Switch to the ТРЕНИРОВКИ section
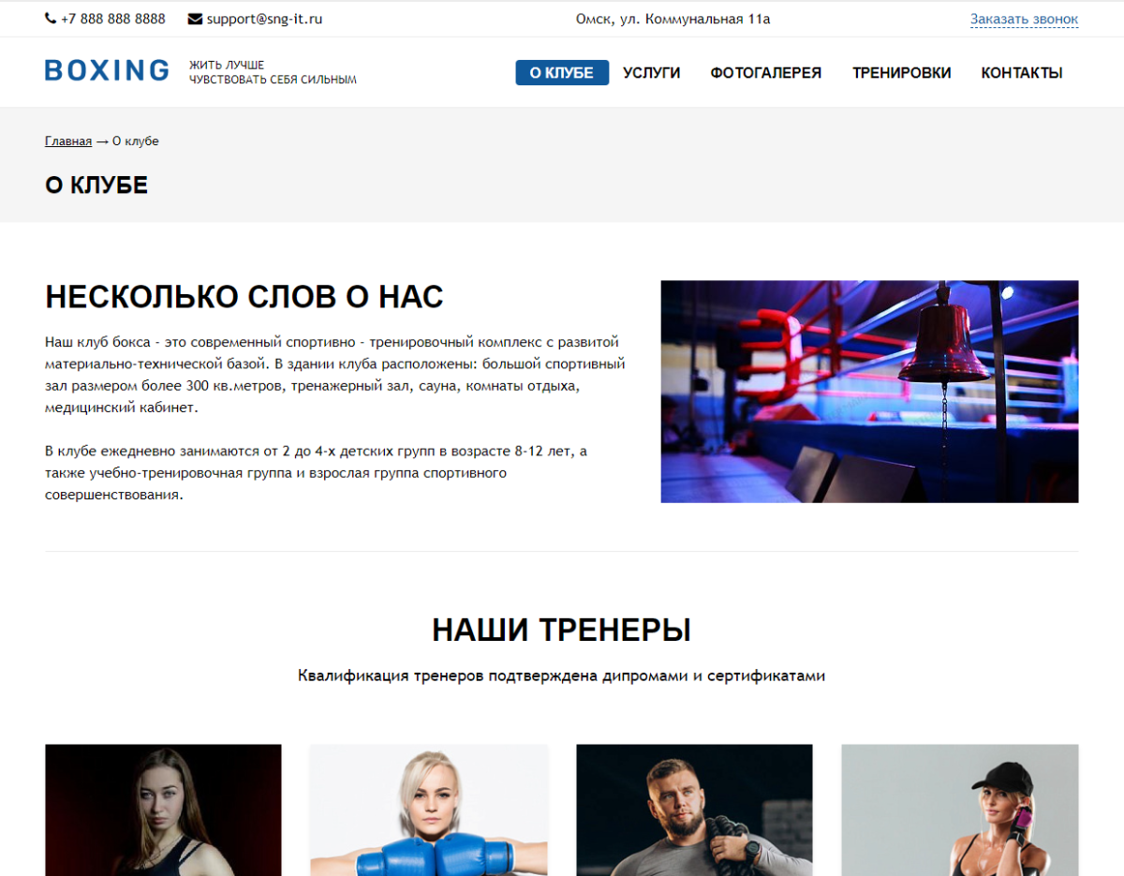The height and width of the screenshot is (876, 1124). click(901, 72)
